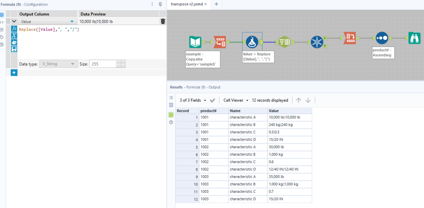Click the Name column header
This screenshot has height=208, width=424.
tap(248, 111)
